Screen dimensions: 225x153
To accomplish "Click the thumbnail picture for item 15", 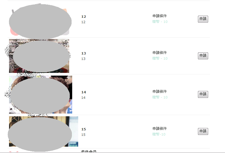I will [x=44, y=131].
